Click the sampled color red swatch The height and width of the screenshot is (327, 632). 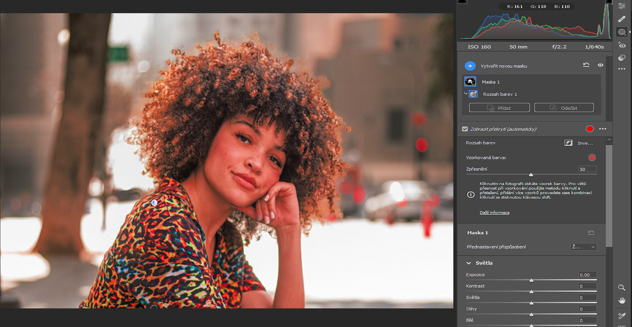[x=592, y=157]
